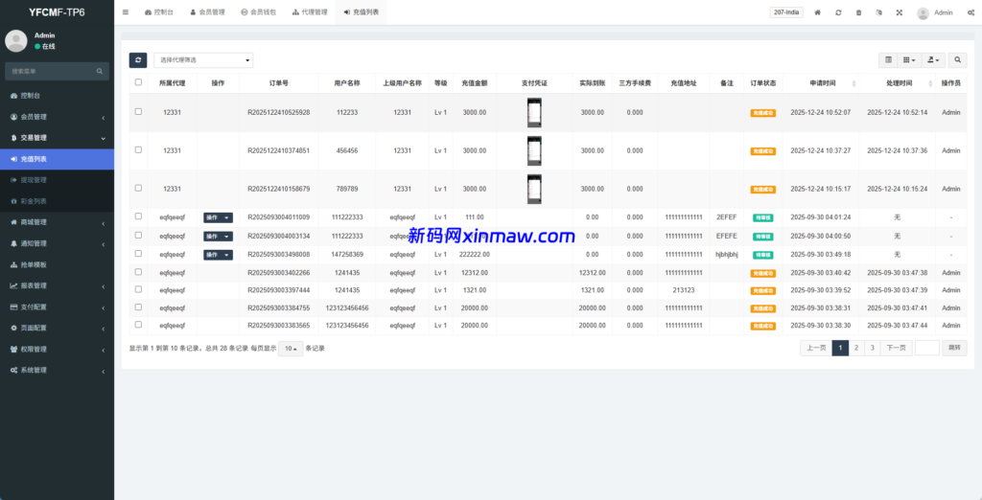The height and width of the screenshot is (500, 982).
Task: Open payment proof thumbnail for order R2025122410158679
Action: coord(534,189)
